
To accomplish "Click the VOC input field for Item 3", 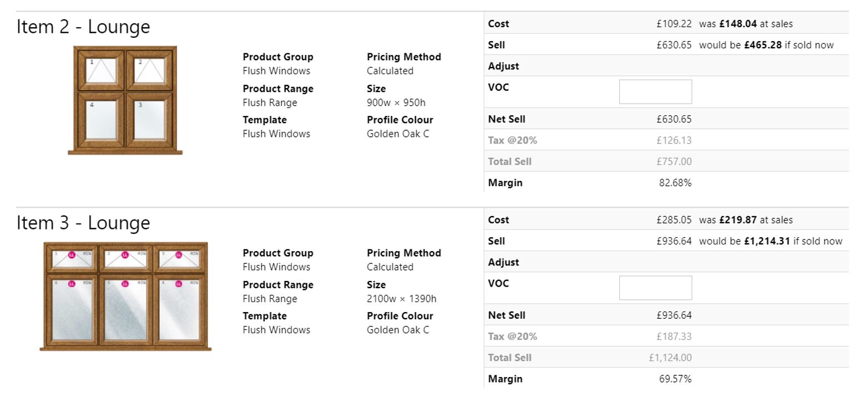I will (655, 288).
